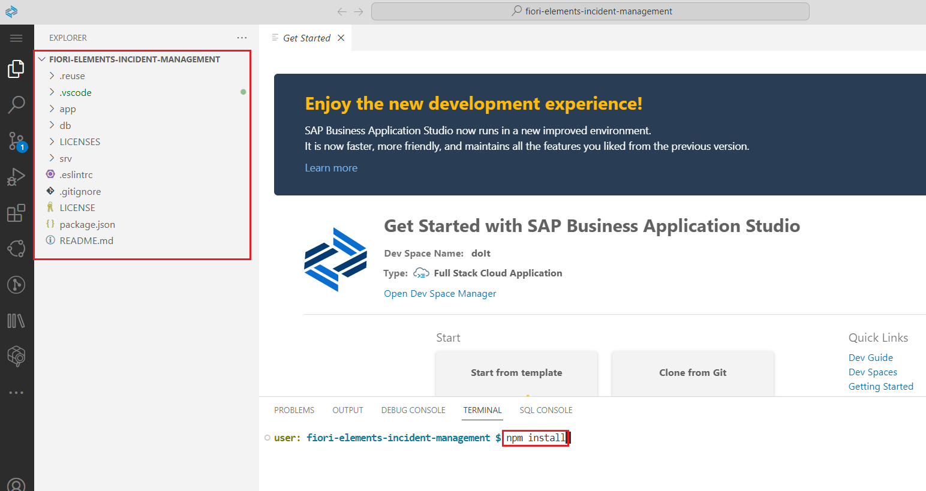Close the Get Started tab
Image resolution: width=926 pixels, height=491 pixels.
tap(341, 38)
